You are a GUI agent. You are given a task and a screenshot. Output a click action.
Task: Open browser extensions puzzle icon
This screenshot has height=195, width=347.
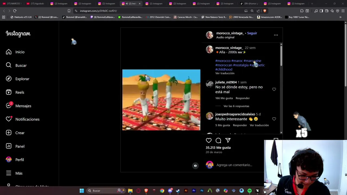(x=302, y=11)
